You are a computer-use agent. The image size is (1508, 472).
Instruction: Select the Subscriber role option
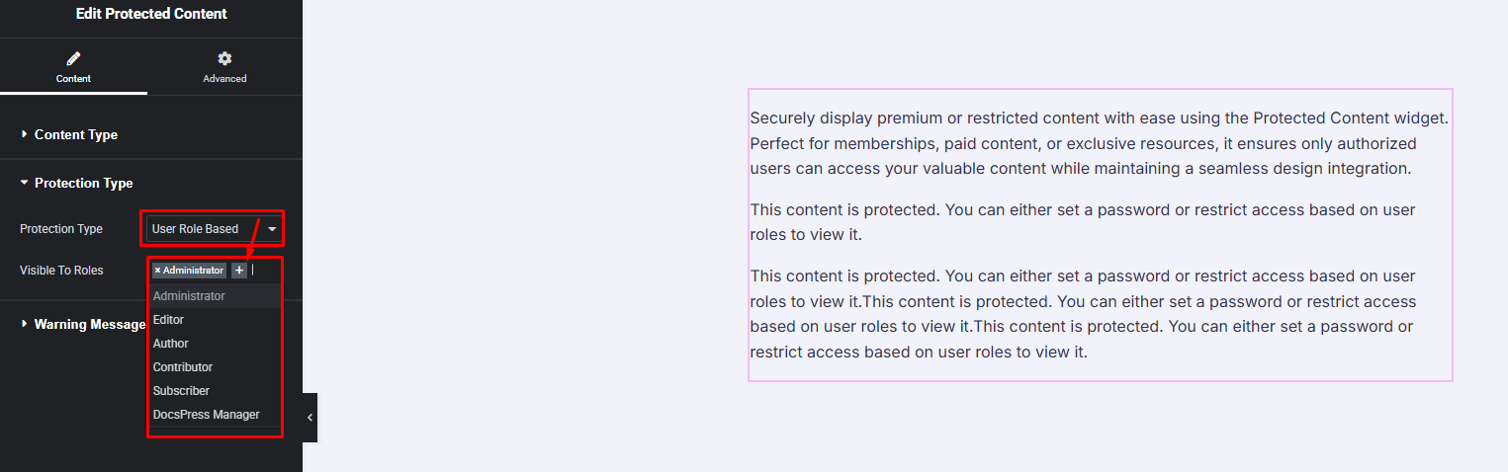point(181,391)
